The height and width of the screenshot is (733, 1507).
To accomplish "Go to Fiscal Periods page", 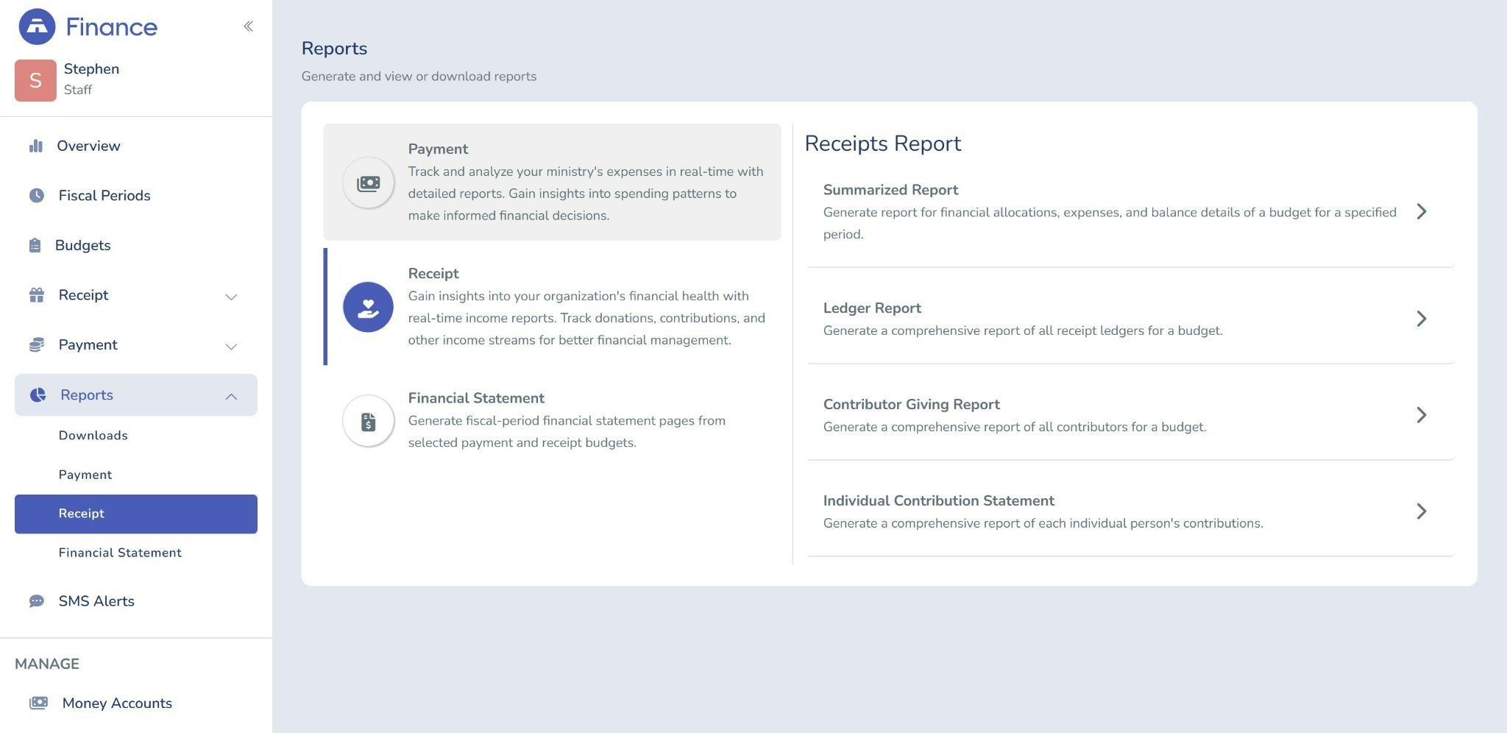I will [104, 195].
